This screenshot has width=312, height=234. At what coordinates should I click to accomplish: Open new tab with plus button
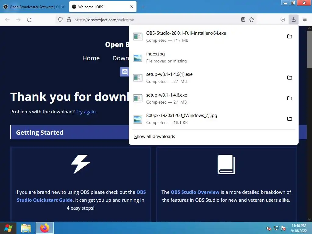coord(143,7)
